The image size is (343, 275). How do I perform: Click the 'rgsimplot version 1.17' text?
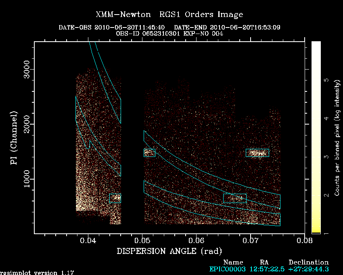tap(37, 273)
